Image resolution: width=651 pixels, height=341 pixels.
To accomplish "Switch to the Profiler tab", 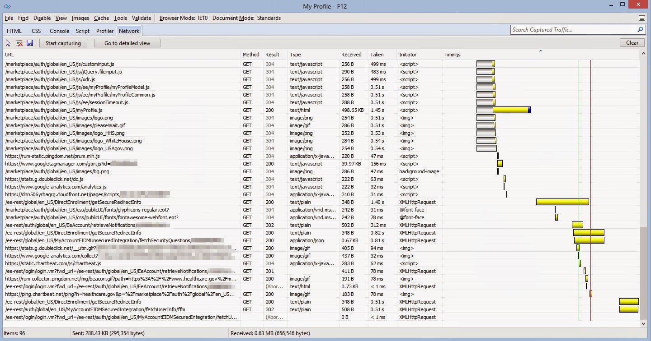I will pyautogui.click(x=105, y=31).
